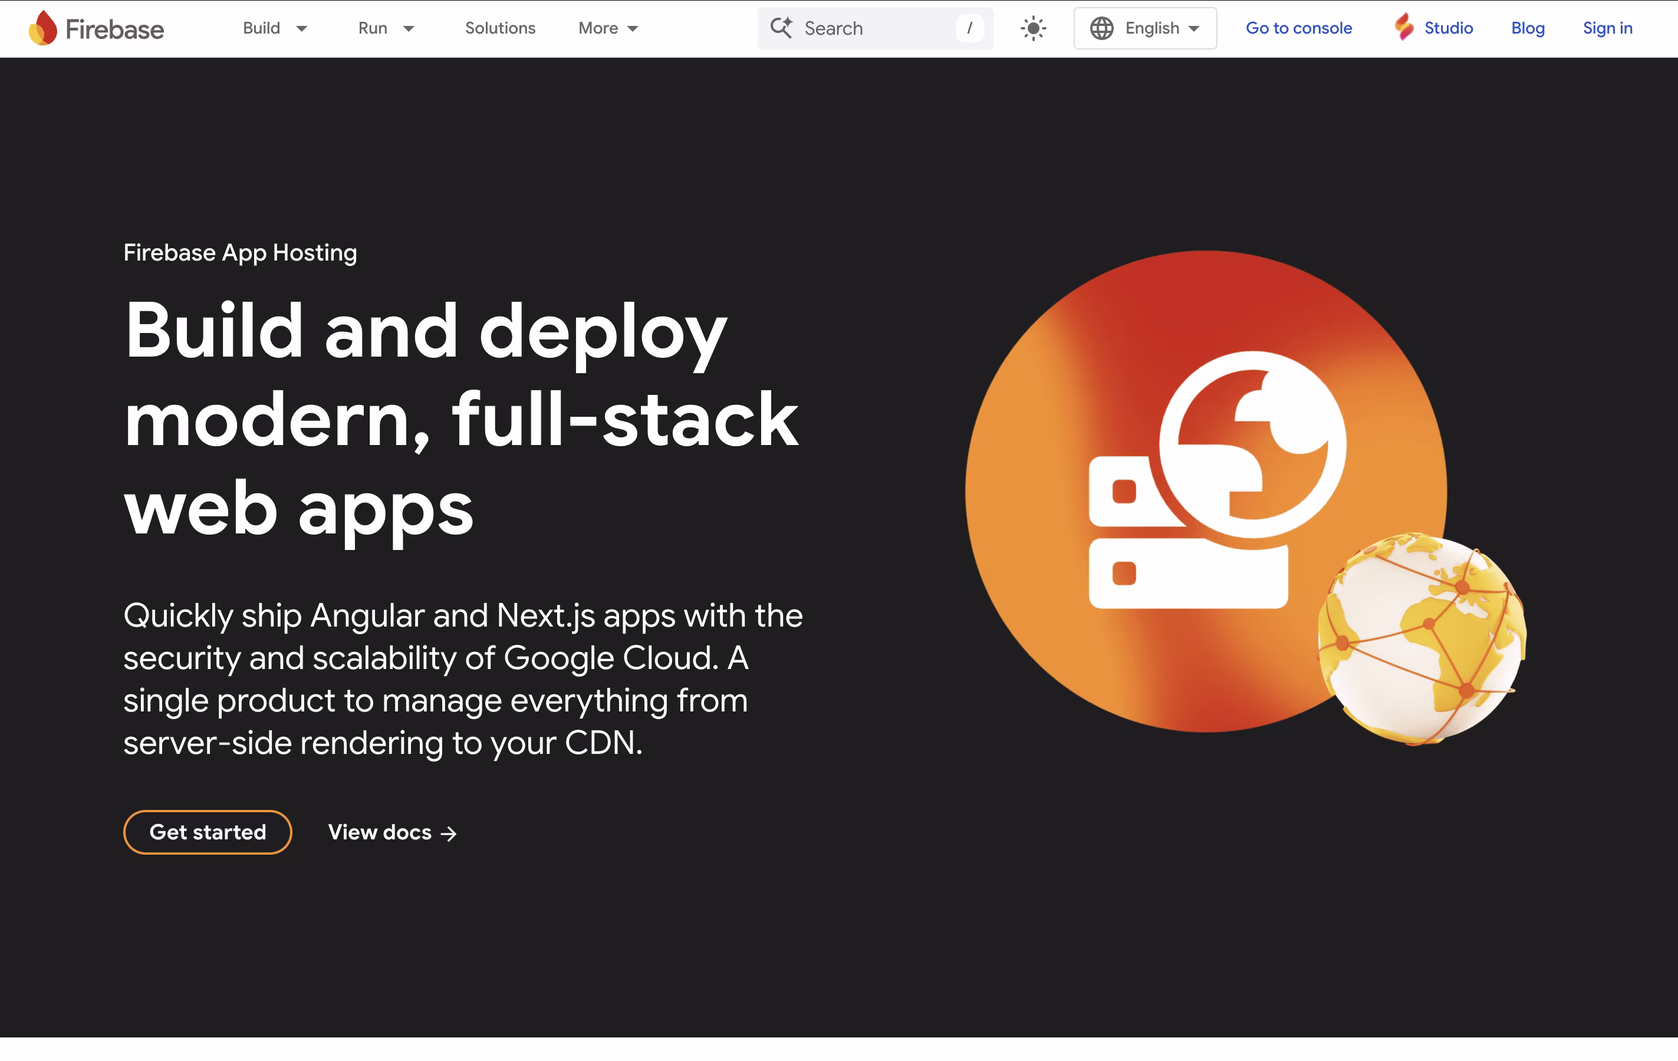Click Go to console link
The image size is (1678, 1061).
(x=1298, y=28)
